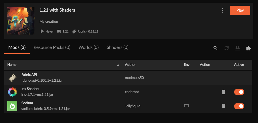Click the iris-1.7.1+mc1.21.jar file name

[x=37, y=95]
